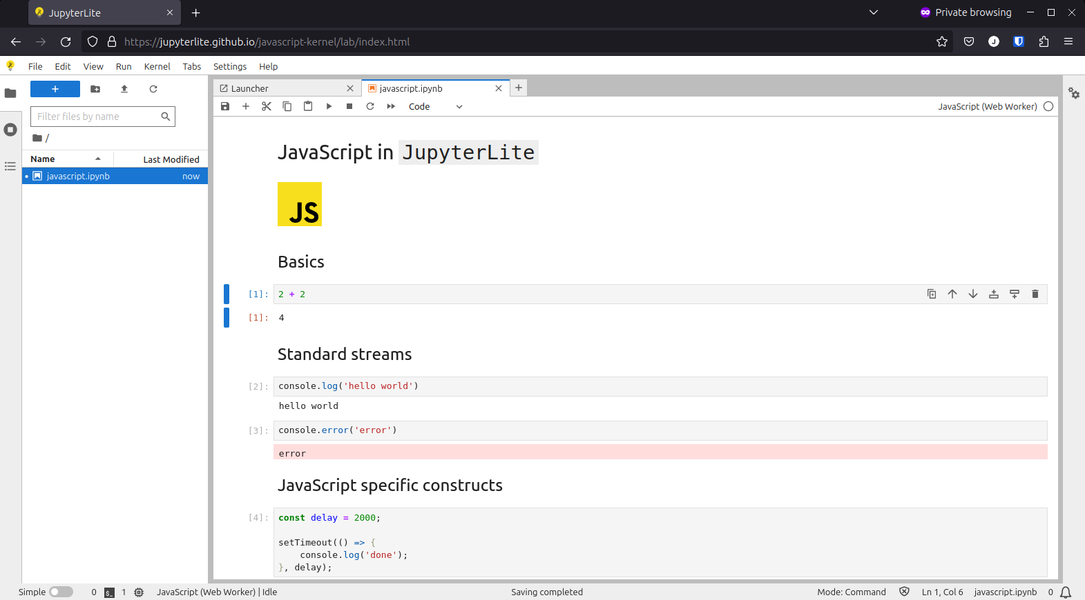Image resolution: width=1085 pixels, height=600 pixels.
Task: Close the Launcher tab
Action: (350, 88)
